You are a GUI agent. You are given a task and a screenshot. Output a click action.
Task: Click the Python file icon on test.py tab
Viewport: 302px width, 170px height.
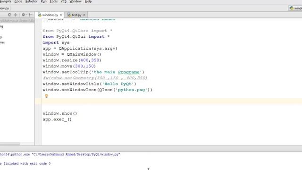point(69,15)
